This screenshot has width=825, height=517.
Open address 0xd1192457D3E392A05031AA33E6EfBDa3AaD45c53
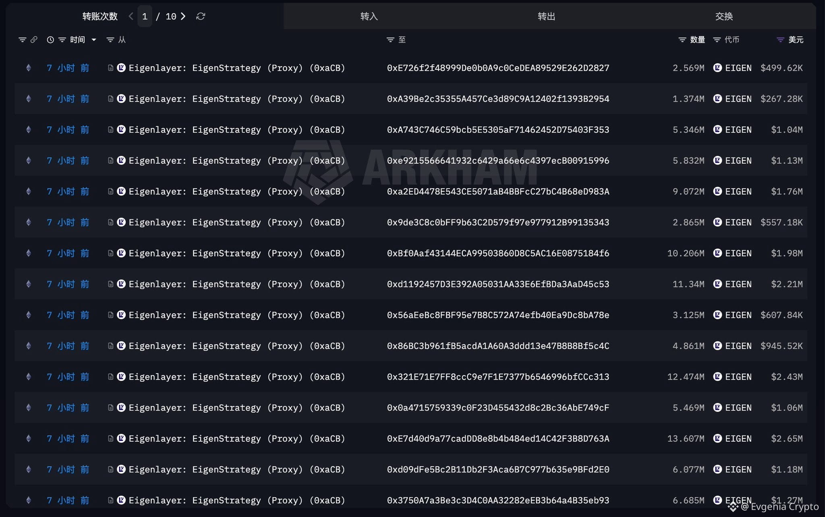click(x=498, y=284)
